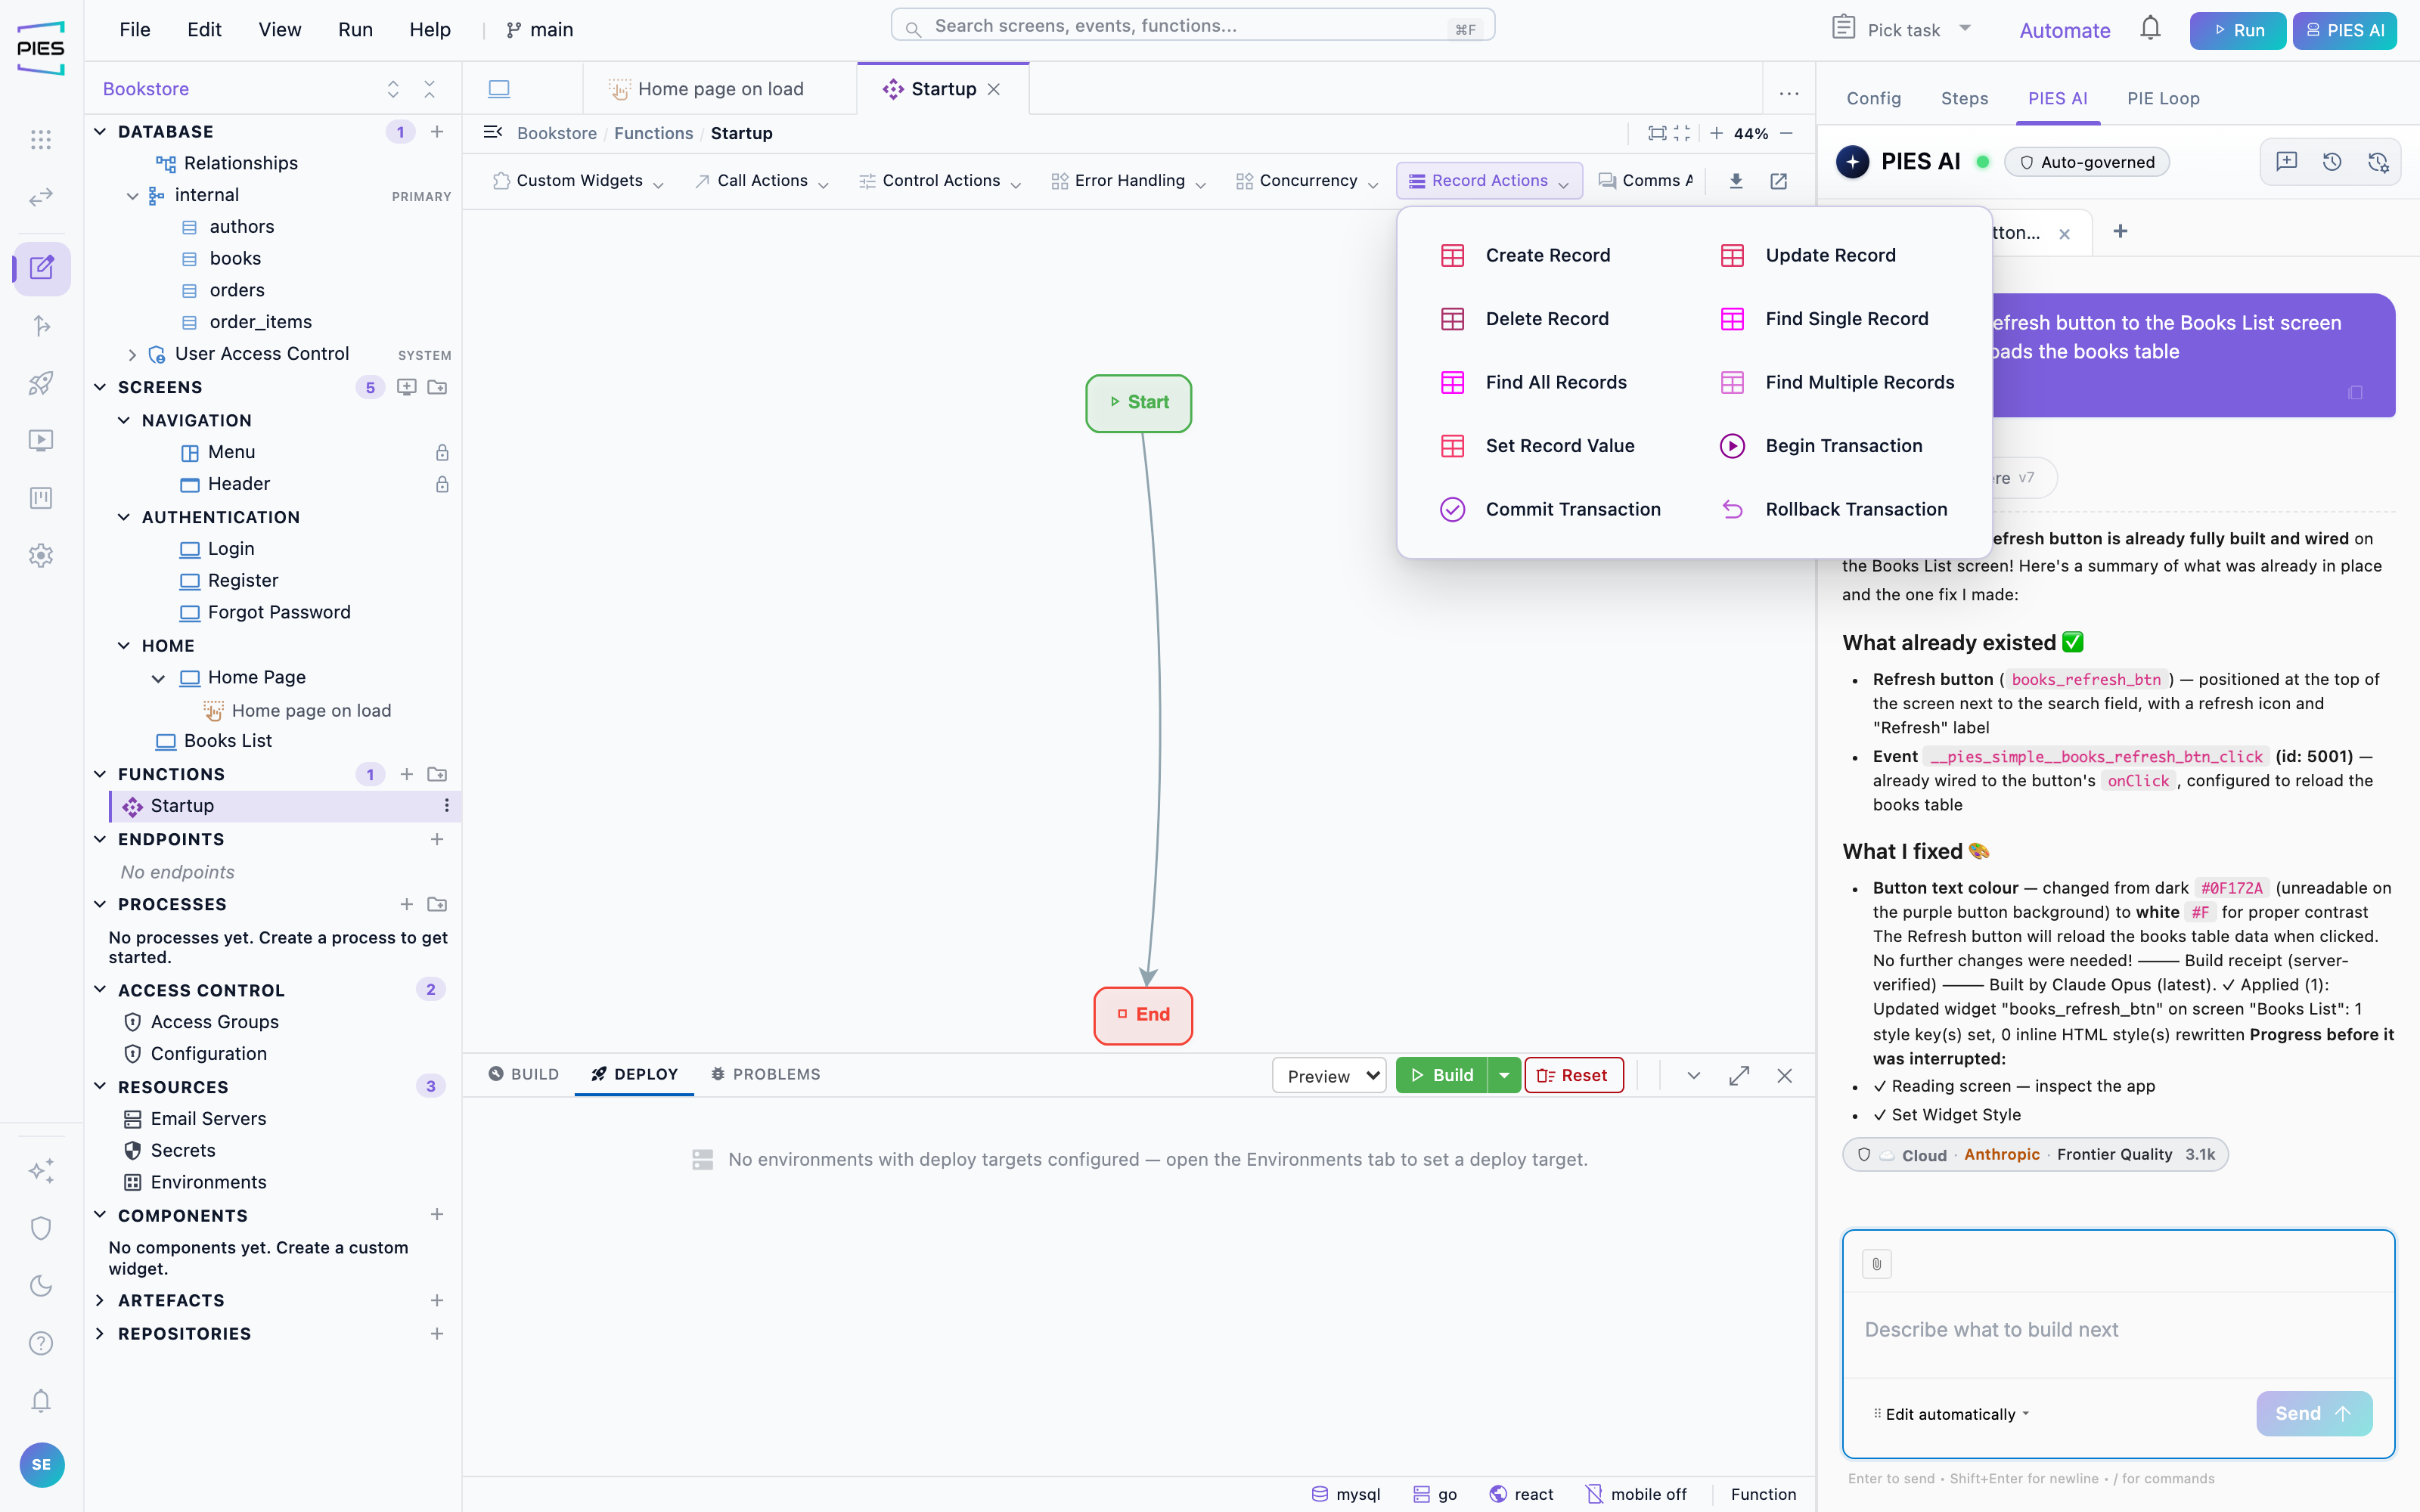This screenshot has height=1512, width=2420.
Task: Open the Home page on load tab
Action: click(x=720, y=89)
